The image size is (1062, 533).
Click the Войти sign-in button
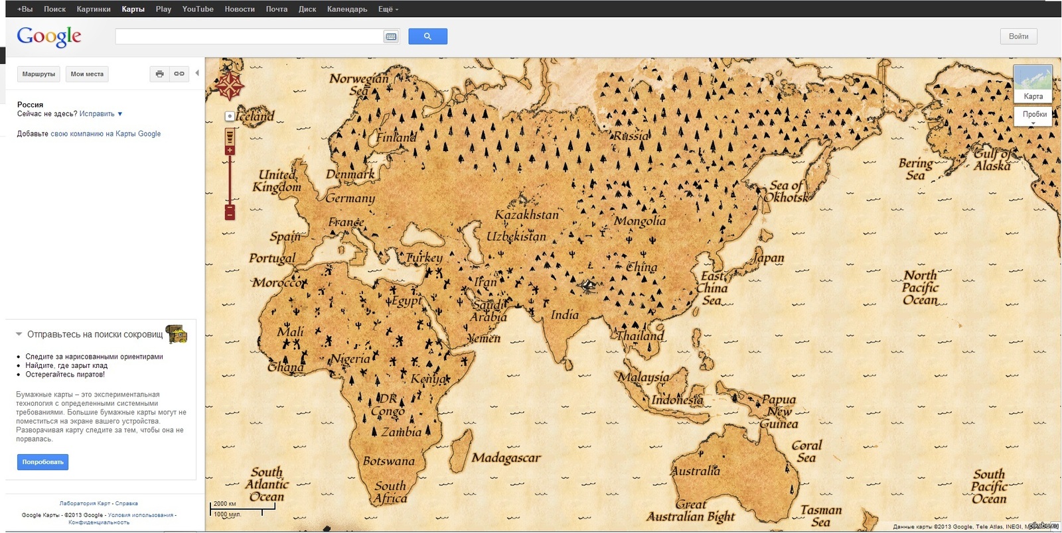click(x=1018, y=36)
